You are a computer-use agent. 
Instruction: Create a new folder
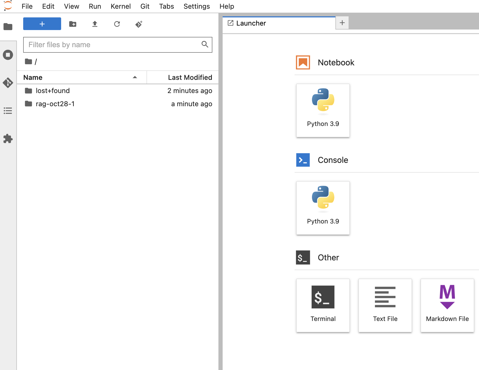pos(73,24)
